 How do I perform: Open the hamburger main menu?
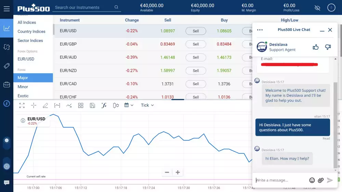(6, 9)
